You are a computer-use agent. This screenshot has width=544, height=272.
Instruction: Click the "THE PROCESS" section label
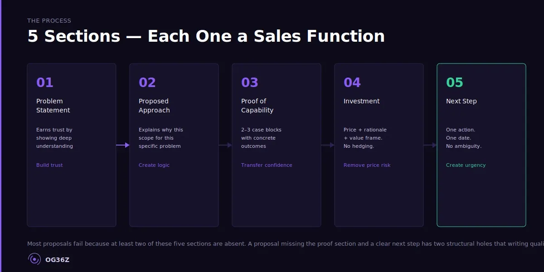click(49, 20)
